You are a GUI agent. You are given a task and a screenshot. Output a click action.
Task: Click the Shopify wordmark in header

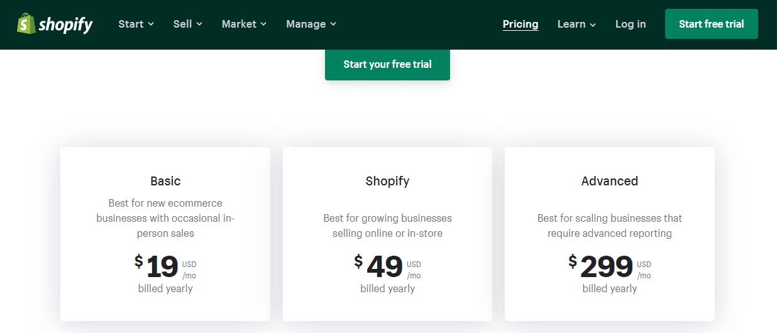coord(65,25)
